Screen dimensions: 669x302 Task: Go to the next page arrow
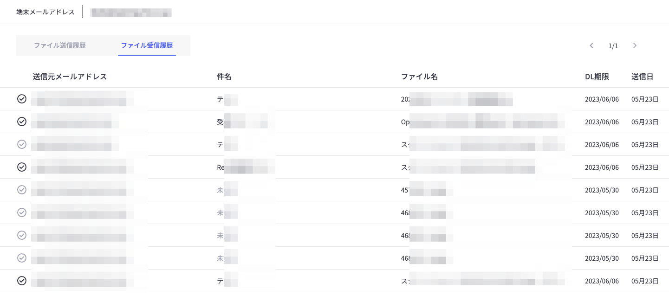[x=635, y=45]
